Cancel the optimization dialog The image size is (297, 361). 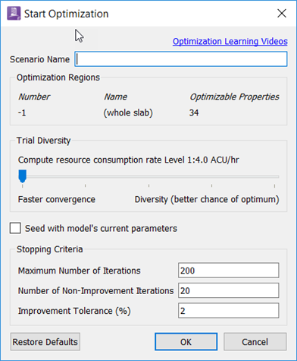pyautogui.click(x=255, y=342)
